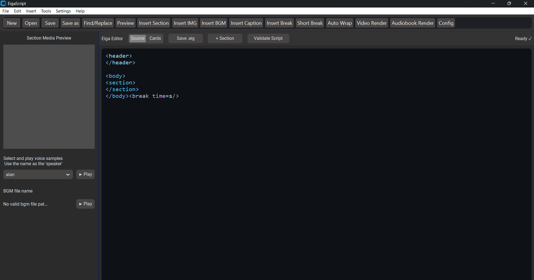Click the New toolbar button
Screen dimensions: 534x280
pyautogui.click(x=12, y=23)
